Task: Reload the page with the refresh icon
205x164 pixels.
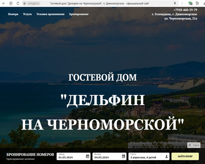Action: [18, 3]
